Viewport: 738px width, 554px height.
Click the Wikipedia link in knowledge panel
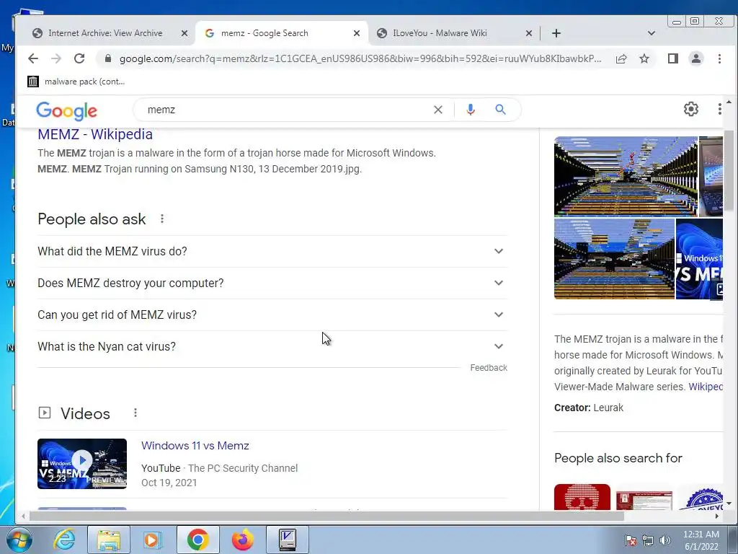coord(706,387)
